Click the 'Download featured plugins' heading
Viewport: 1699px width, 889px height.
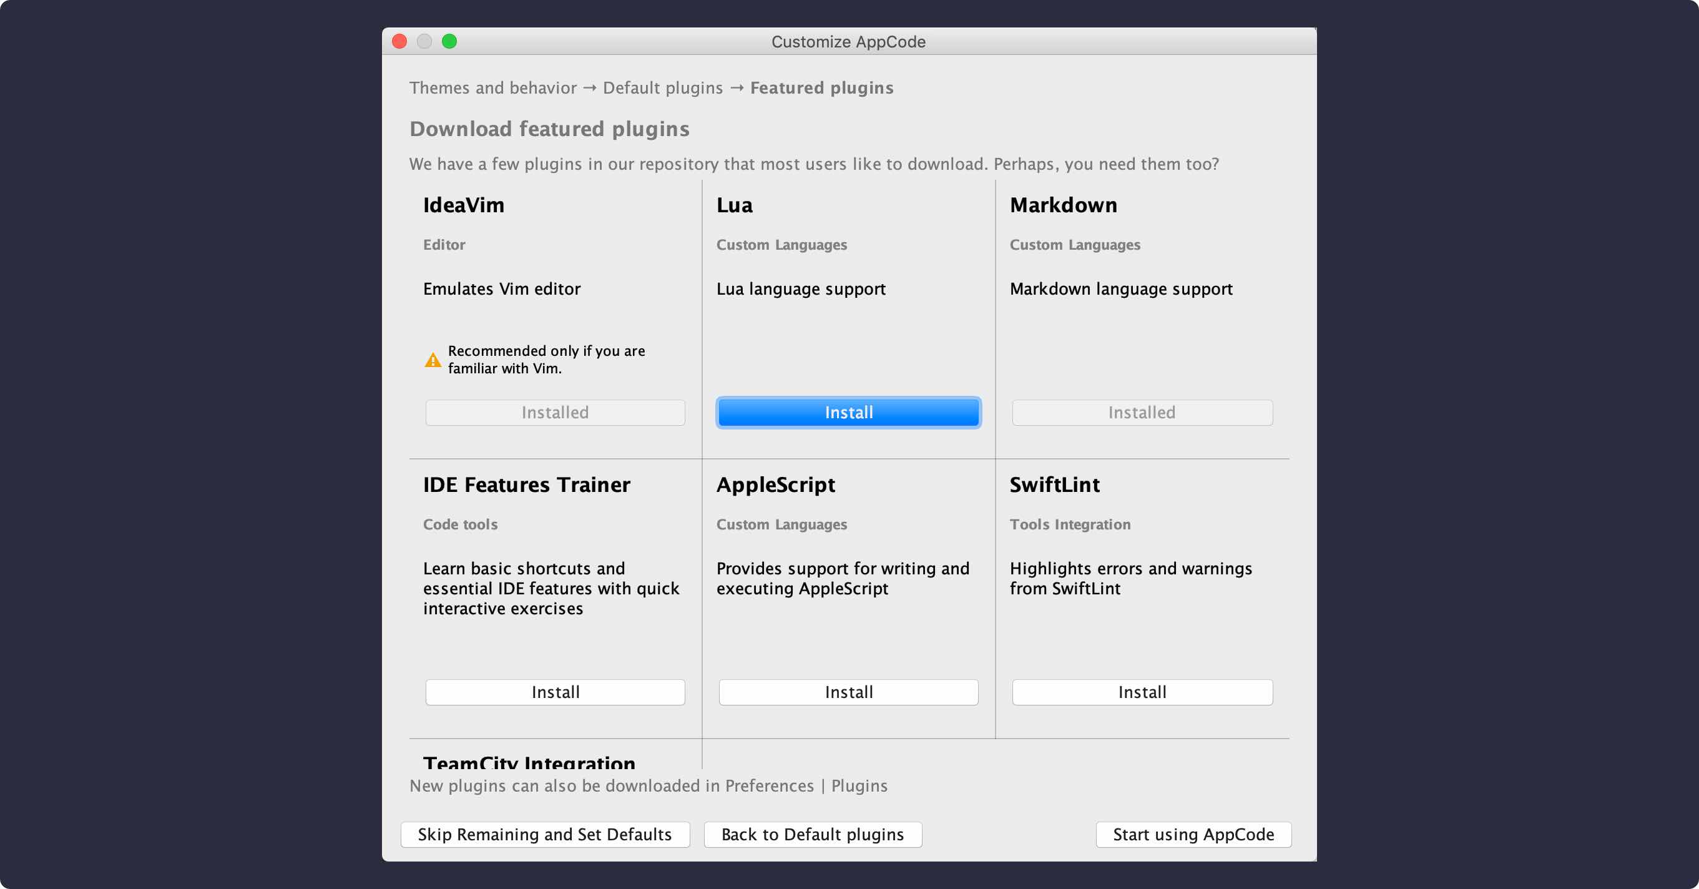(549, 129)
